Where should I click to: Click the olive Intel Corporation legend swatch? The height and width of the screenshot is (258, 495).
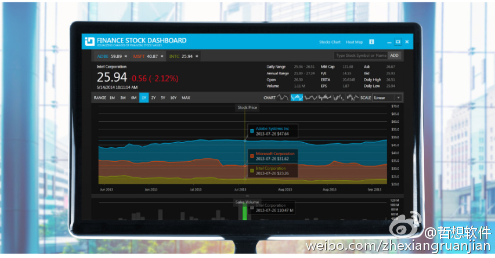click(252, 170)
